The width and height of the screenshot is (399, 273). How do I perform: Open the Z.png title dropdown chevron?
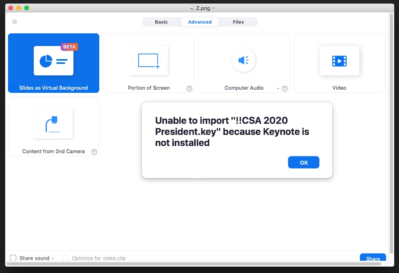214,8
